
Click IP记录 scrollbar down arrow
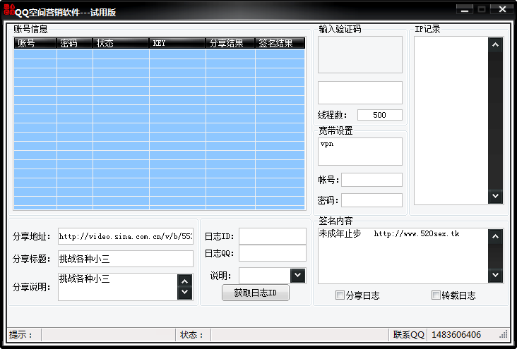495,196
